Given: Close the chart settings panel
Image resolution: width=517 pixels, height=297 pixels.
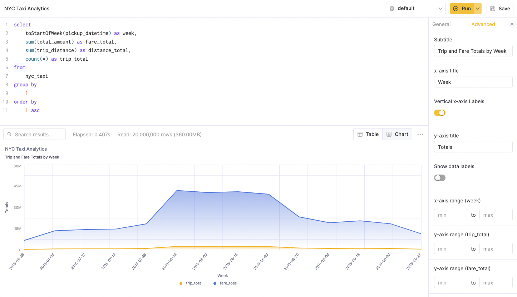Looking at the screenshot, I should 512,24.
